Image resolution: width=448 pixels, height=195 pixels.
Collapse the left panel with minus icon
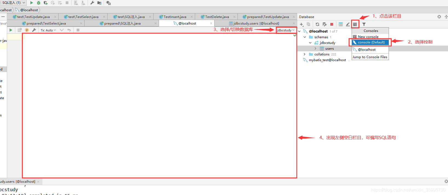(x=3, y=17)
